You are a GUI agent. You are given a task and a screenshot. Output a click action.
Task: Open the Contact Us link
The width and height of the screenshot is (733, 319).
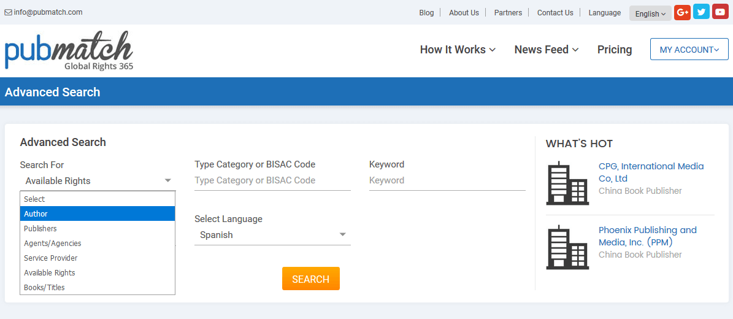pos(555,13)
